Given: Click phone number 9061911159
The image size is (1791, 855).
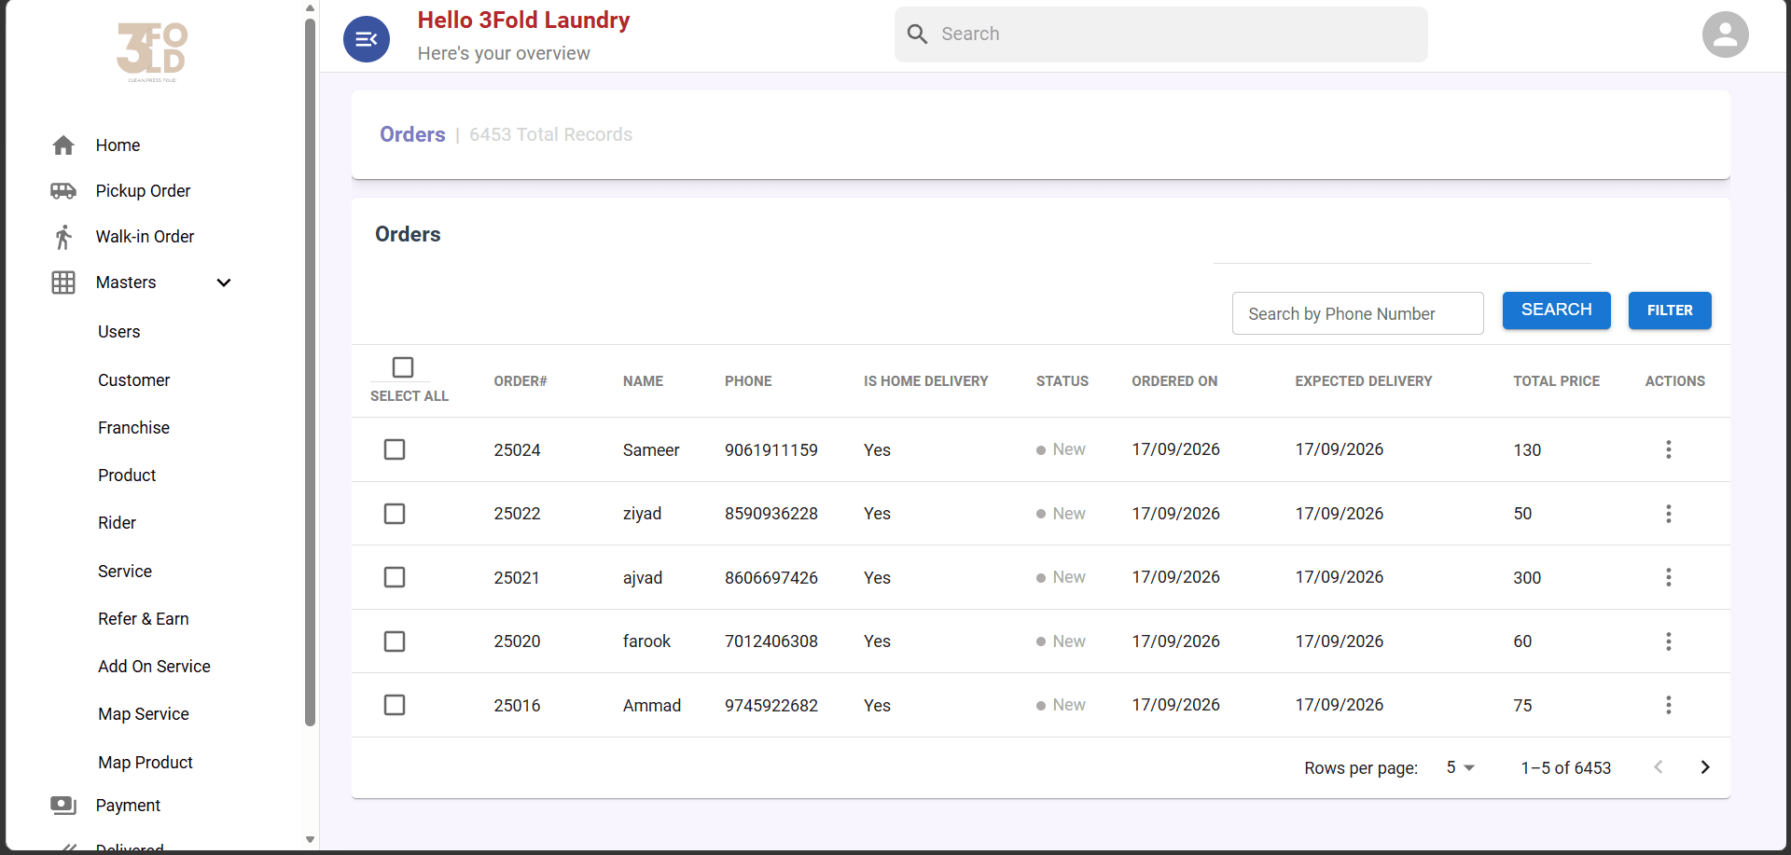Looking at the screenshot, I should [771, 450].
